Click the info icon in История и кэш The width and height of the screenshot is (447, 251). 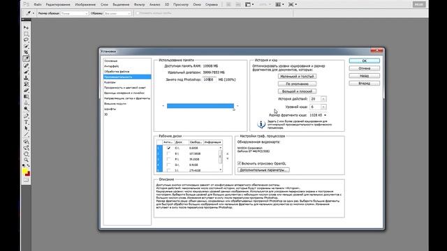pyautogui.click(x=261, y=124)
